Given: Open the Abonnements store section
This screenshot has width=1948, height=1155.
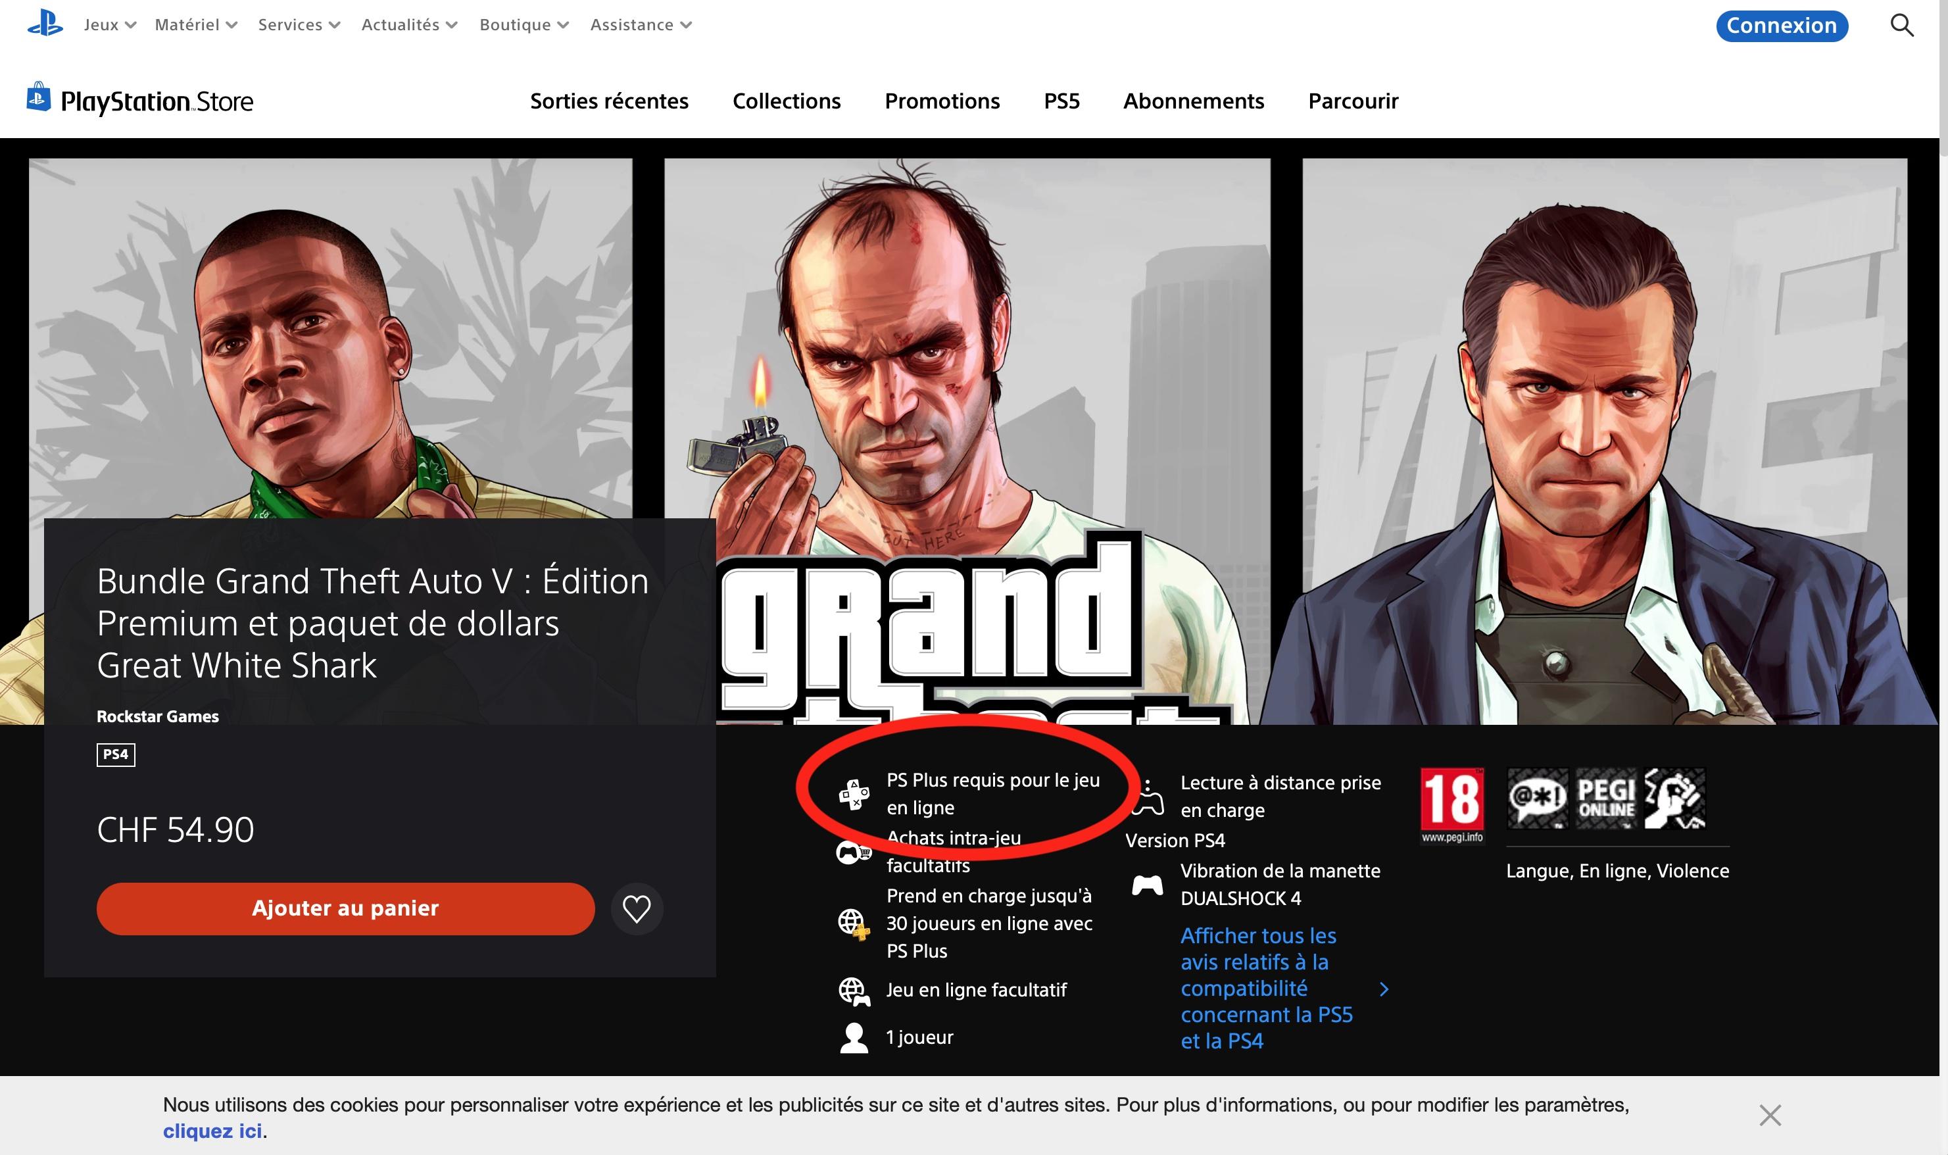Looking at the screenshot, I should (1192, 101).
